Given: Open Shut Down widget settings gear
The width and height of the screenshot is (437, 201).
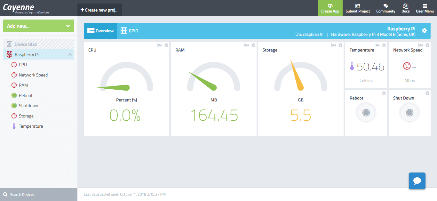Looking at the screenshot, I should [x=427, y=93].
